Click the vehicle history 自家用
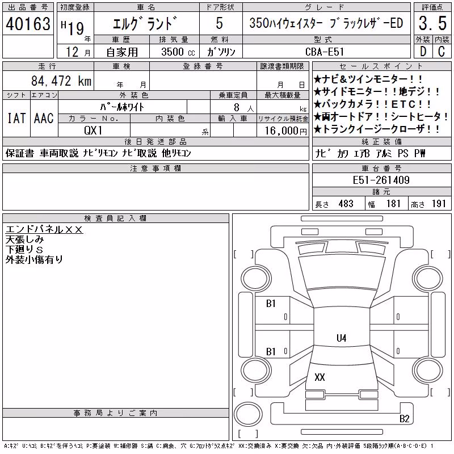 pyautogui.click(x=122, y=52)
